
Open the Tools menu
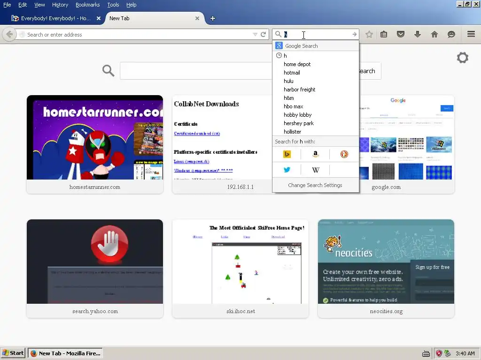[113, 5]
